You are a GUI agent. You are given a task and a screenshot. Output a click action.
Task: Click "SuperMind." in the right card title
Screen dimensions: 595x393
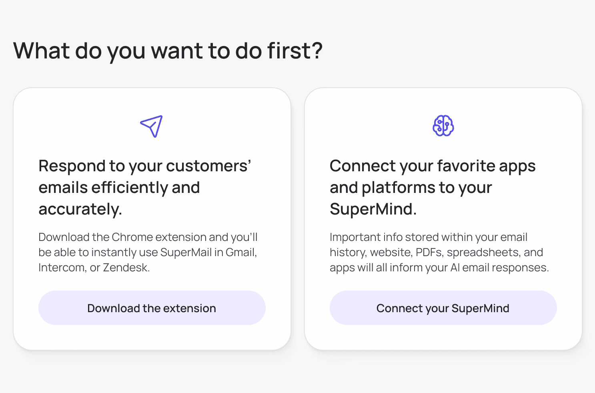[x=373, y=209]
